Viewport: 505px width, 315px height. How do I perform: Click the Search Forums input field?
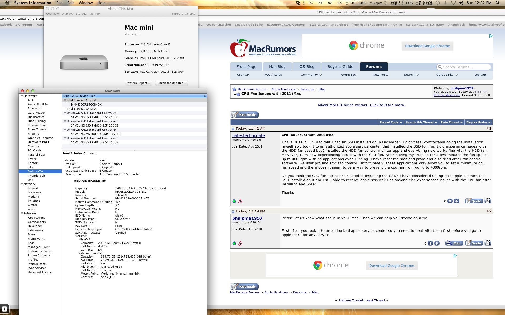tap(463, 67)
